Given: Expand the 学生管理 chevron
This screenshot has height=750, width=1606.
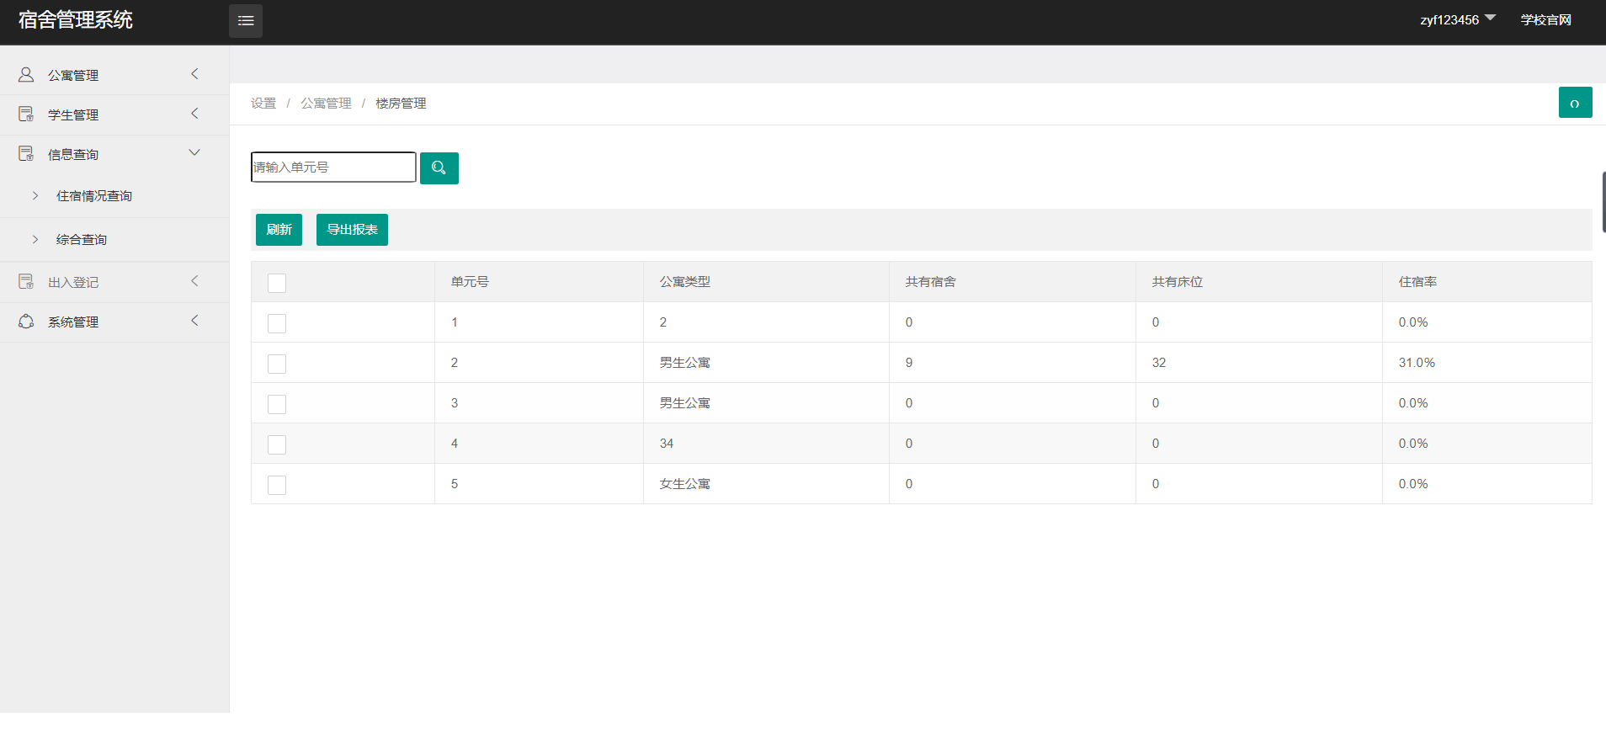Looking at the screenshot, I should 194,114.
